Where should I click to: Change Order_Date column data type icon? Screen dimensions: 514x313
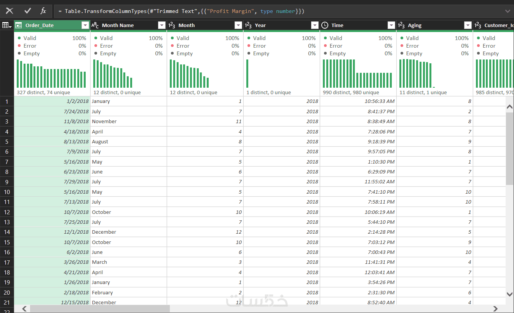(x=19, y=25)
